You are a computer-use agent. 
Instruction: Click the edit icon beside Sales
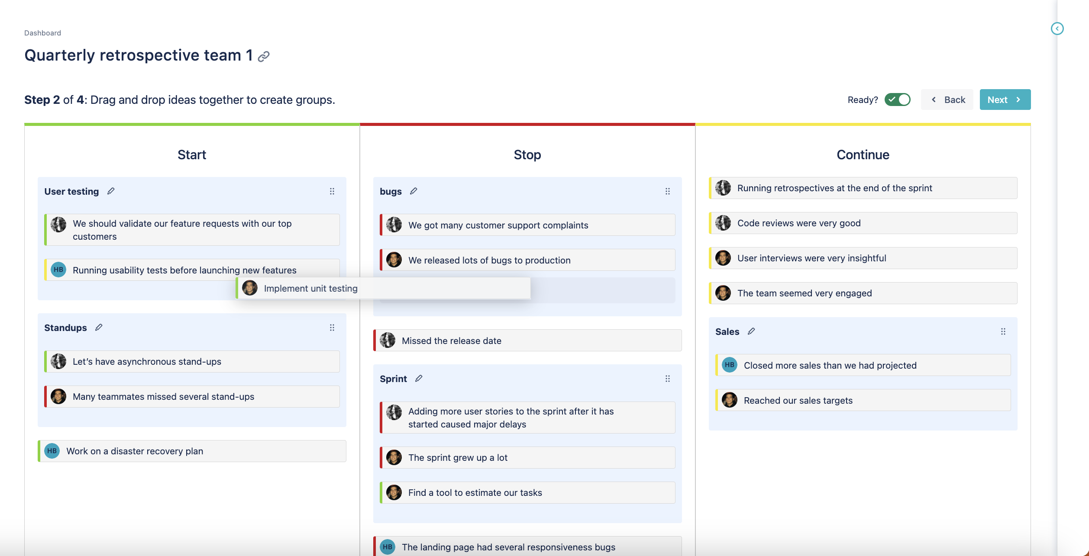point(751,331)
